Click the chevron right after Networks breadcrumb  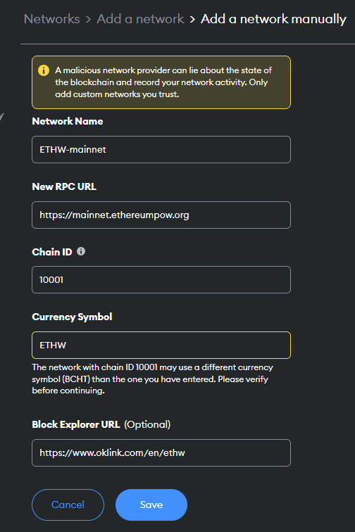pyautogui.click(x=88, y=19)
